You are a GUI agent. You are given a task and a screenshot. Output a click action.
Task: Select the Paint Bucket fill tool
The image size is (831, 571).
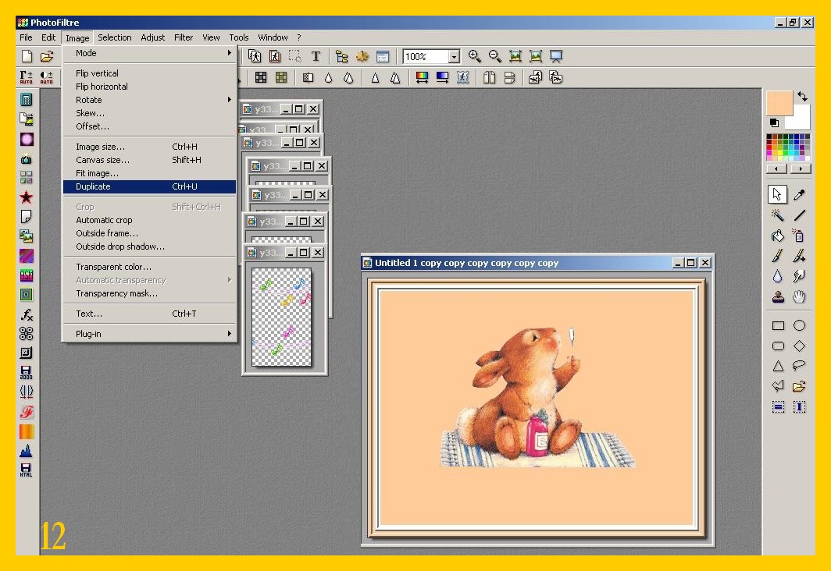(778, 236)
